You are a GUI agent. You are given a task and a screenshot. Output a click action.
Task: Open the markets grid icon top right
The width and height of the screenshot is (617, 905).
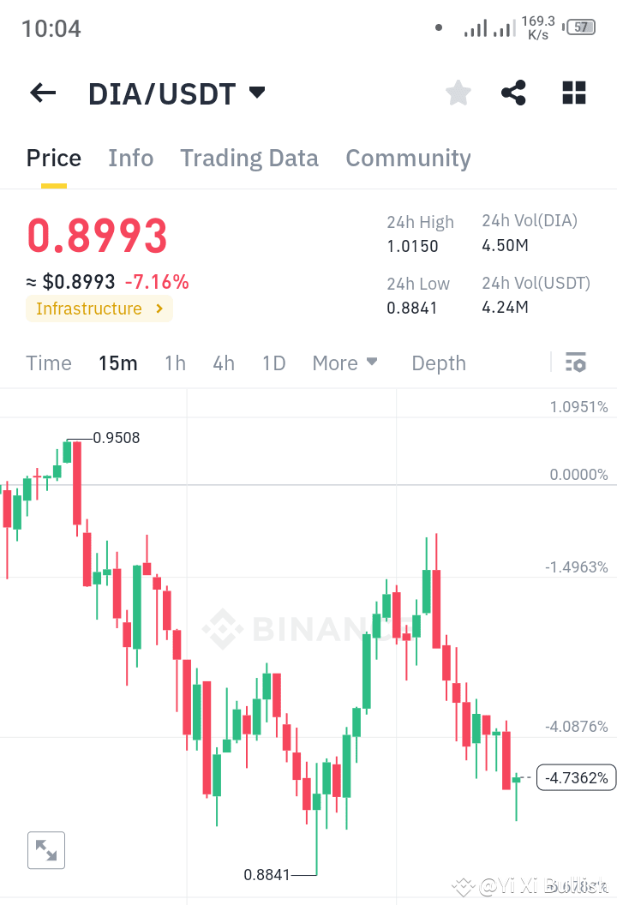click(x=573, y=93)
